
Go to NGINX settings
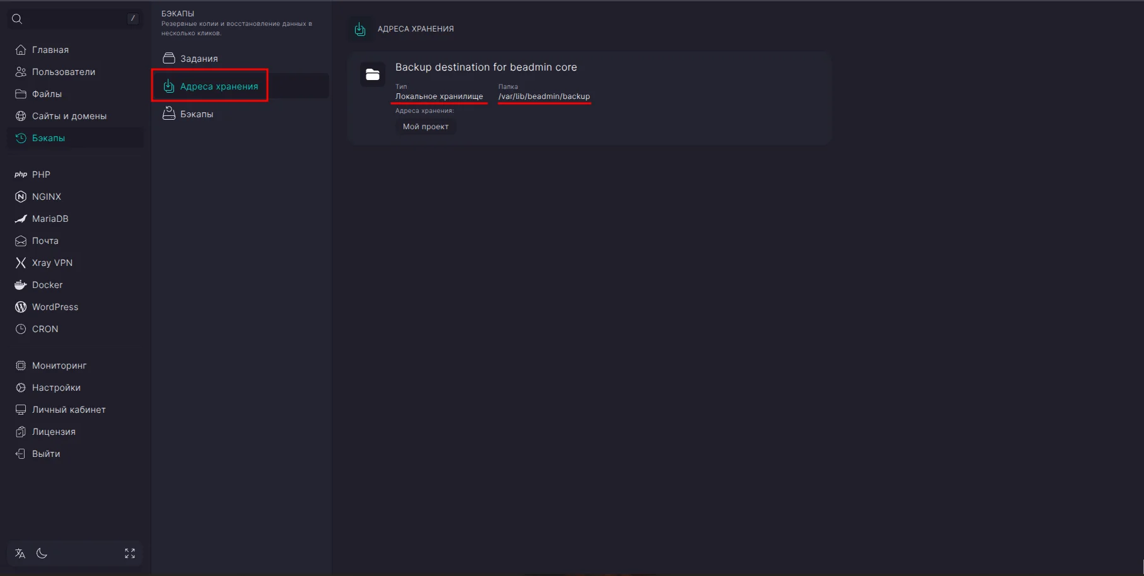46,197
